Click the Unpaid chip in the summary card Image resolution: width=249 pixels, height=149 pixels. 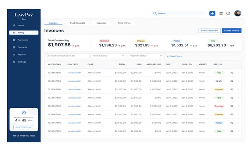coord(141,41)
